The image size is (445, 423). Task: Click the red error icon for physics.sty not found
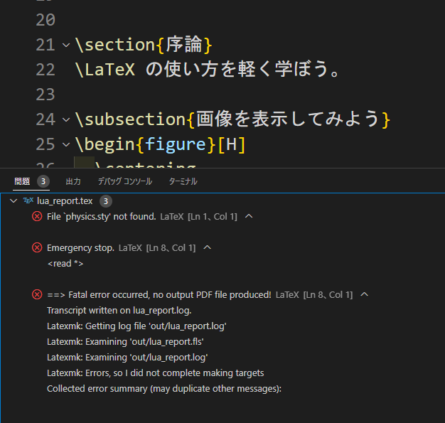37,216
